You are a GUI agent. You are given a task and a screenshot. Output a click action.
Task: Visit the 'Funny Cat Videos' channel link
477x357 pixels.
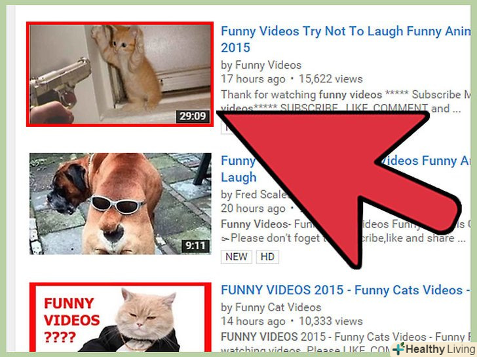[278, 307]
